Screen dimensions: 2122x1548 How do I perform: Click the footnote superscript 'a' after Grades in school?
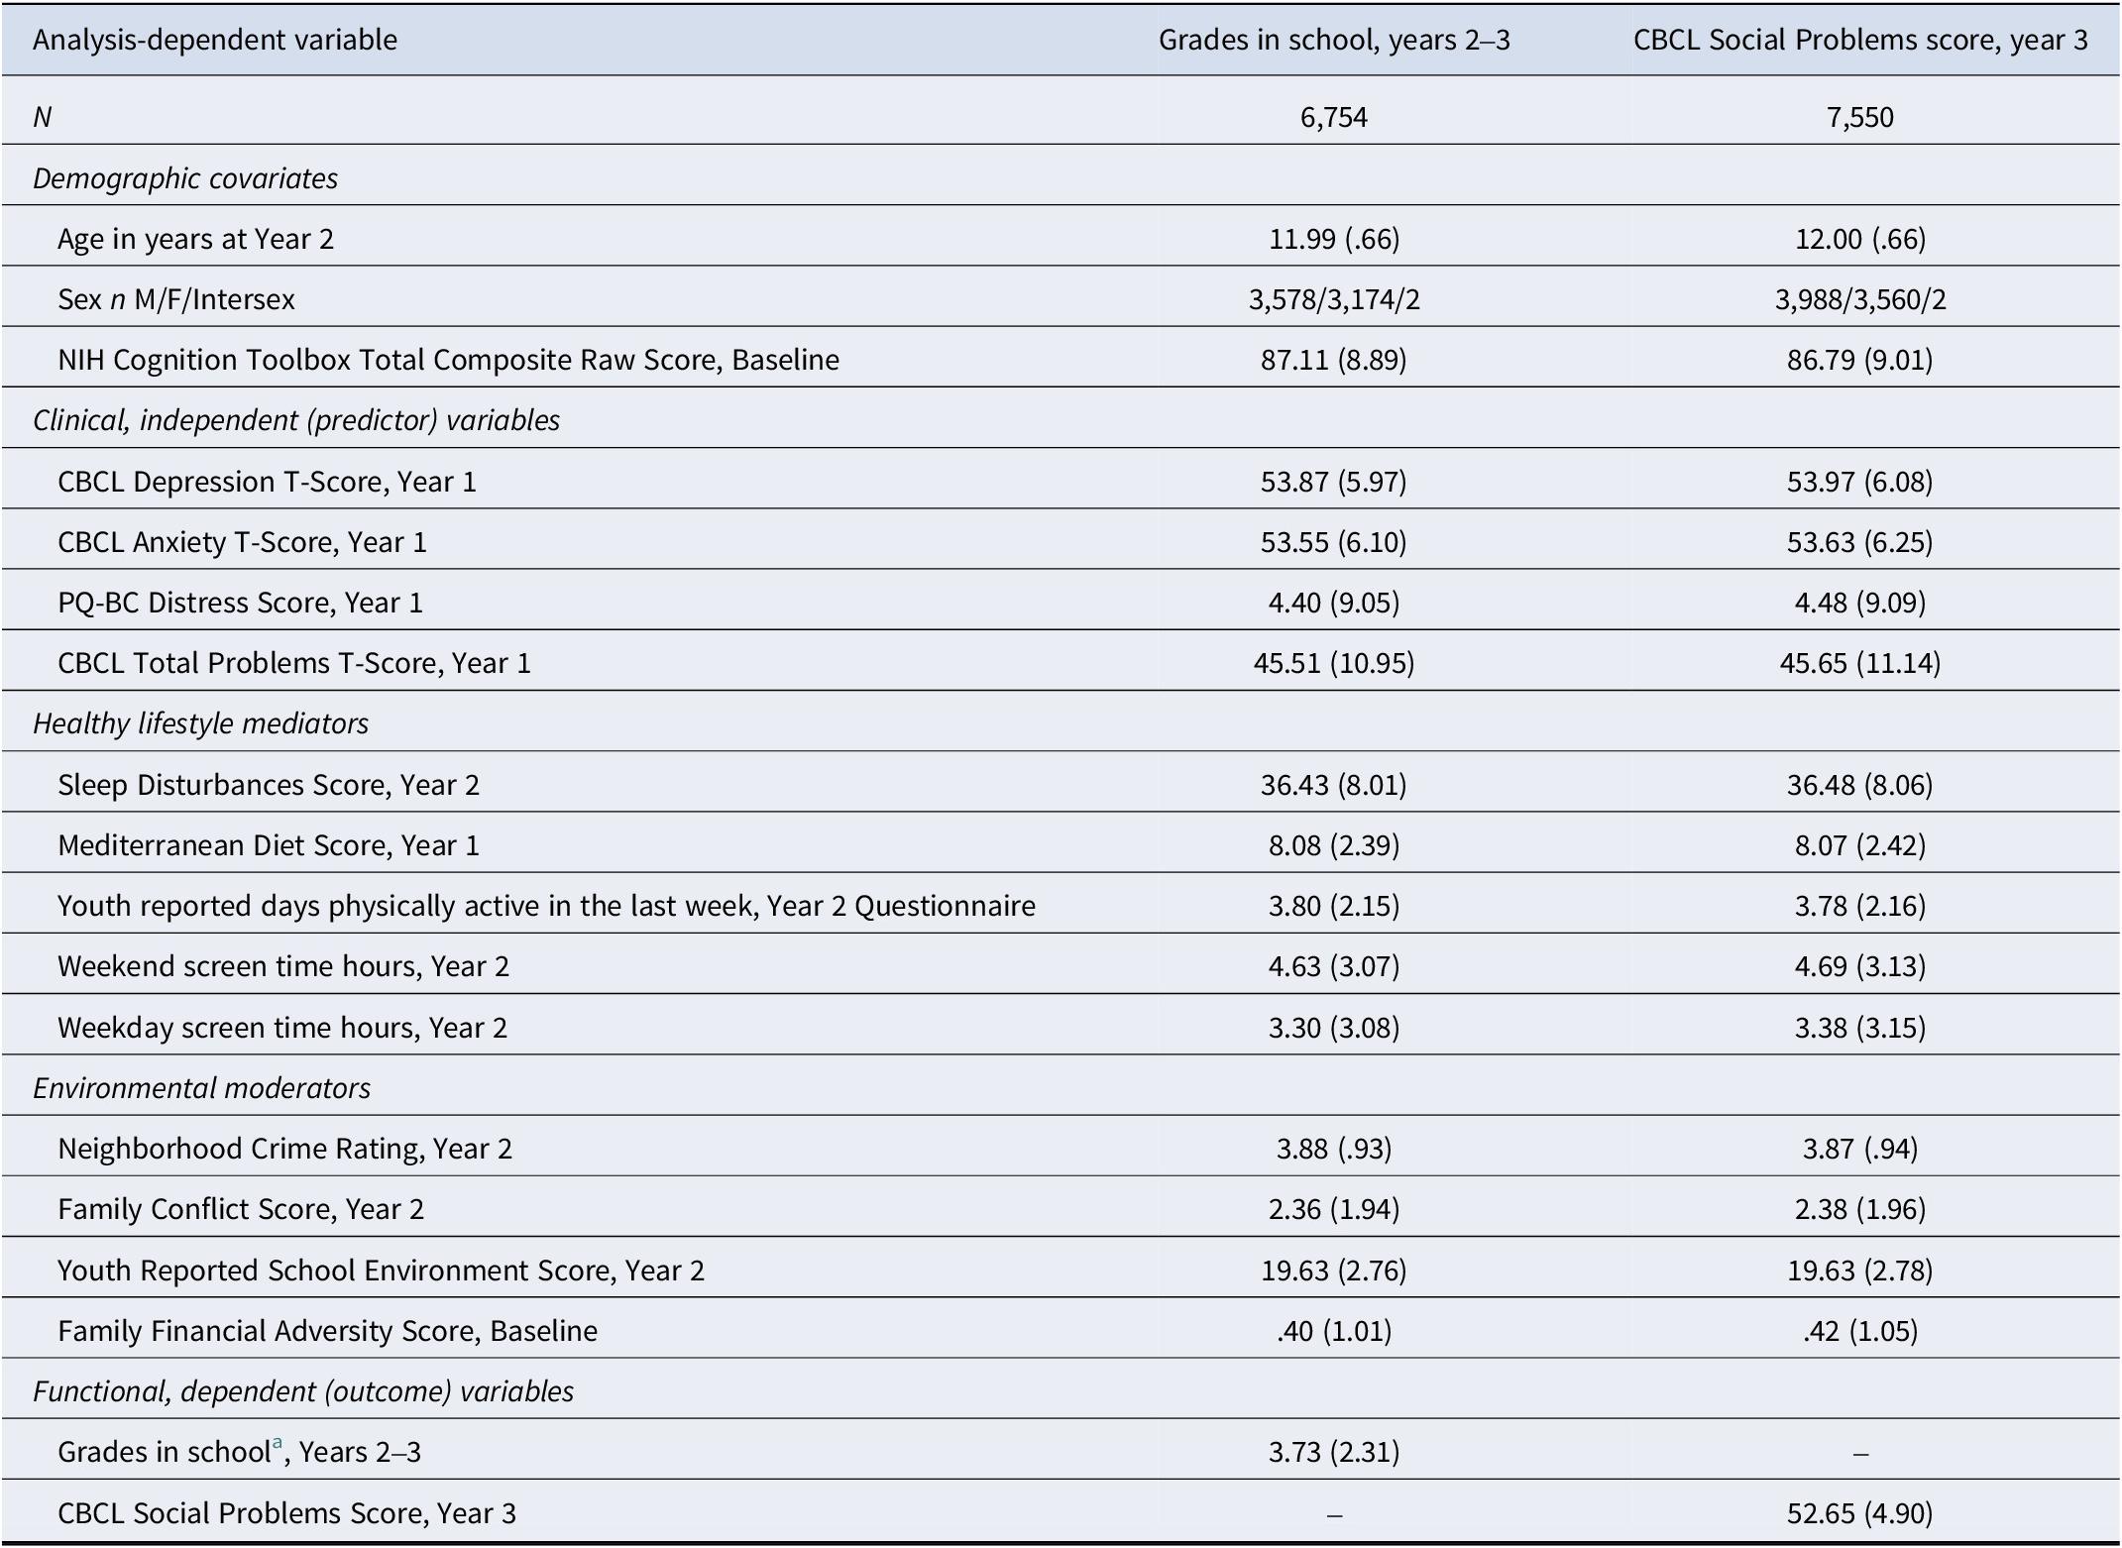pos(279,1444)
